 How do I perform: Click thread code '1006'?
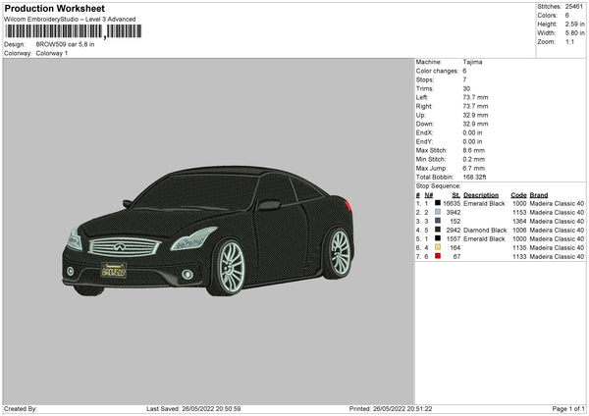click(519, 231)
